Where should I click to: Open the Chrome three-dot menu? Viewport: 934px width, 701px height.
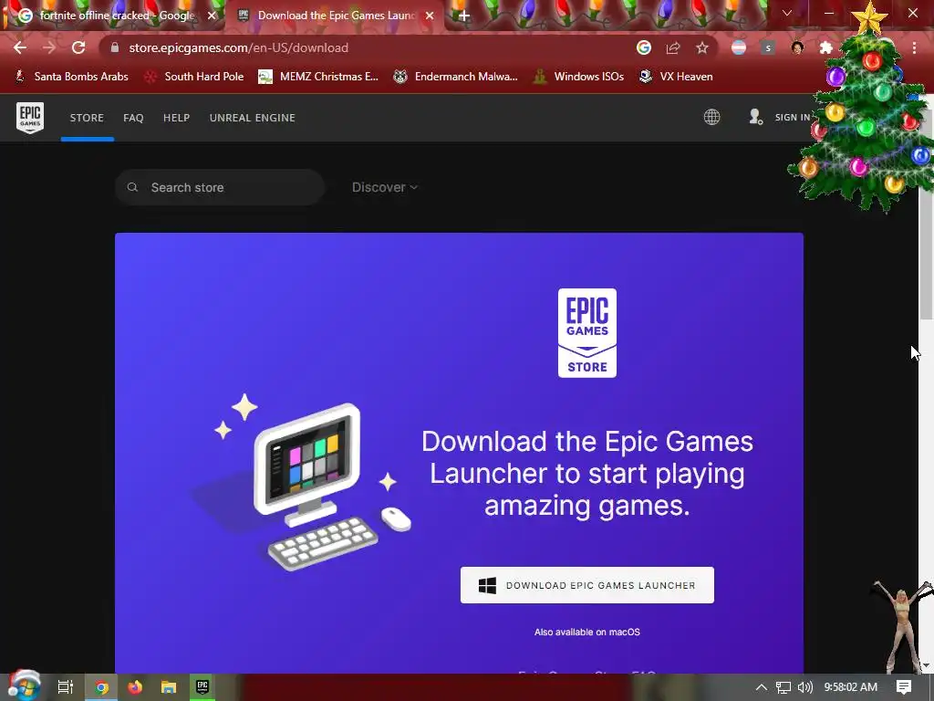(x=914, y=47)
